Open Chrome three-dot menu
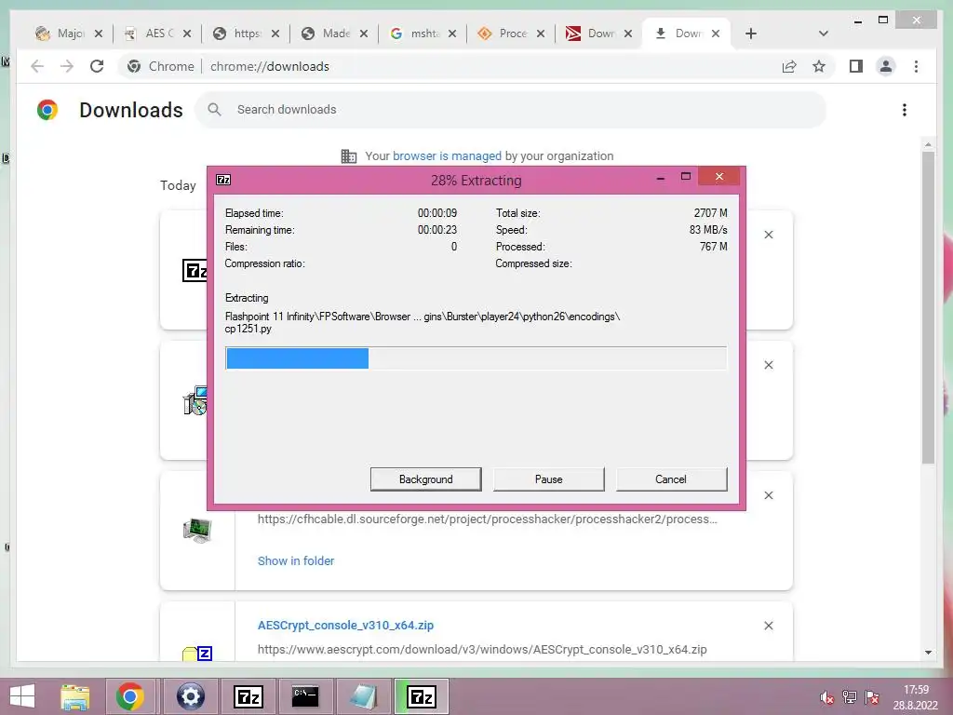This screenshot has width=953, height=715. pyautogui.click(x=916, y=66)
